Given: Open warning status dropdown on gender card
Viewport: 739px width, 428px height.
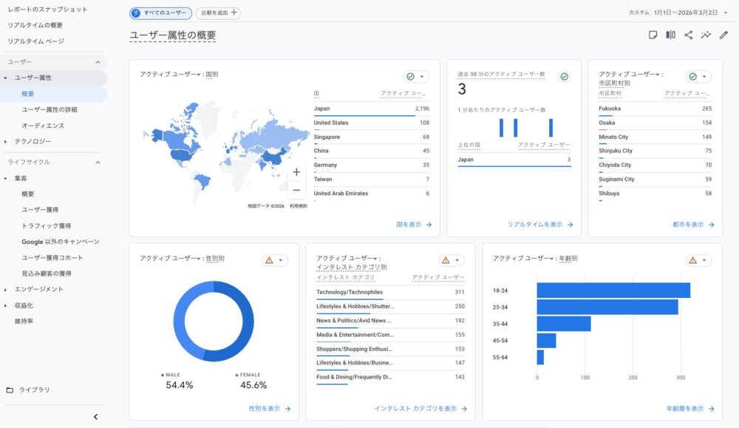Looking at the screenshot, I should point(274,260).
